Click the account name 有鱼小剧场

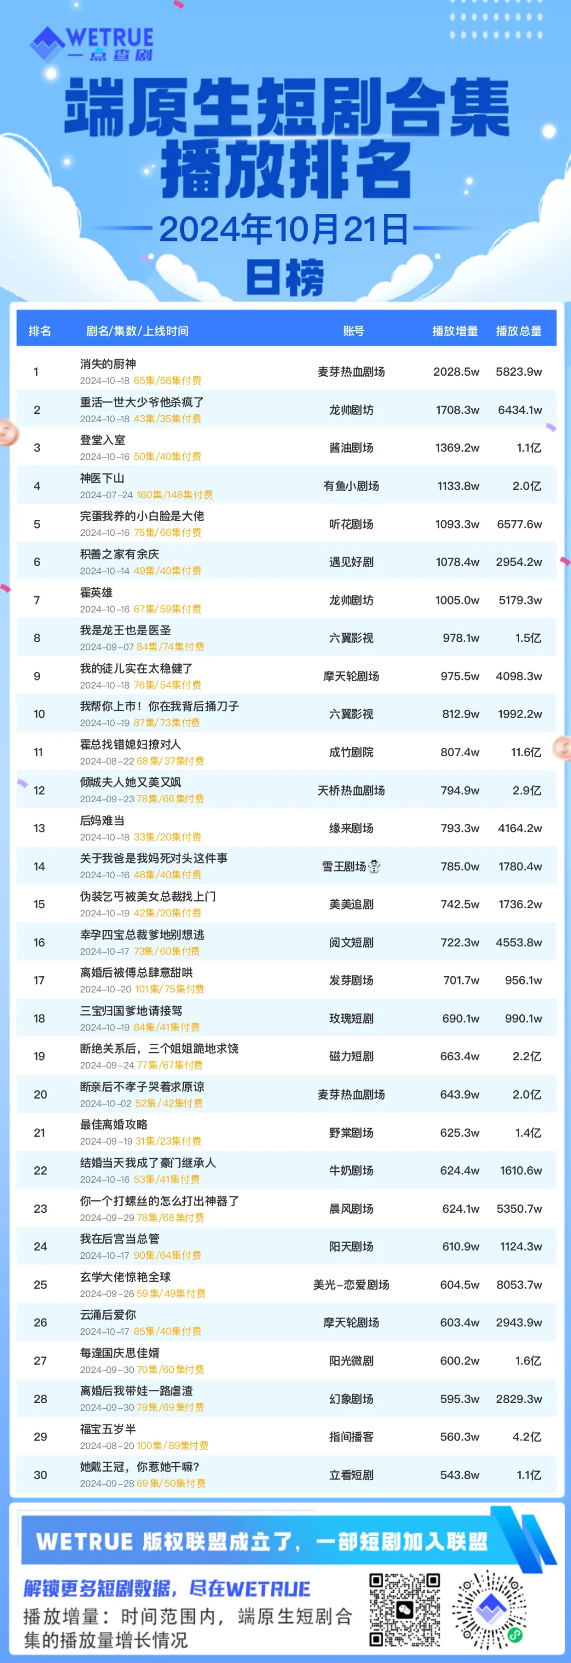coord(352,486)
